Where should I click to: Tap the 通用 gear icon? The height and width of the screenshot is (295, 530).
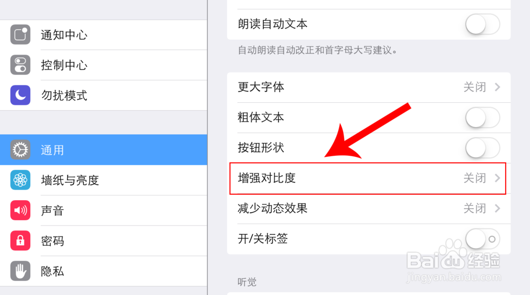[x=20, y=150]
